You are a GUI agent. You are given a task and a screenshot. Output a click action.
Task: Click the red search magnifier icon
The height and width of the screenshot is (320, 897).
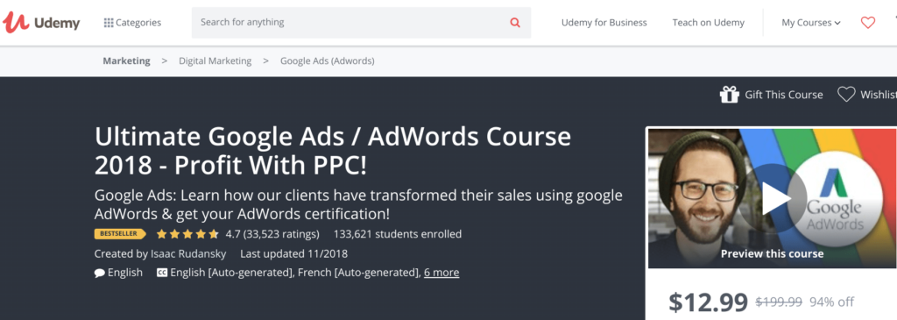coord(515,23)
